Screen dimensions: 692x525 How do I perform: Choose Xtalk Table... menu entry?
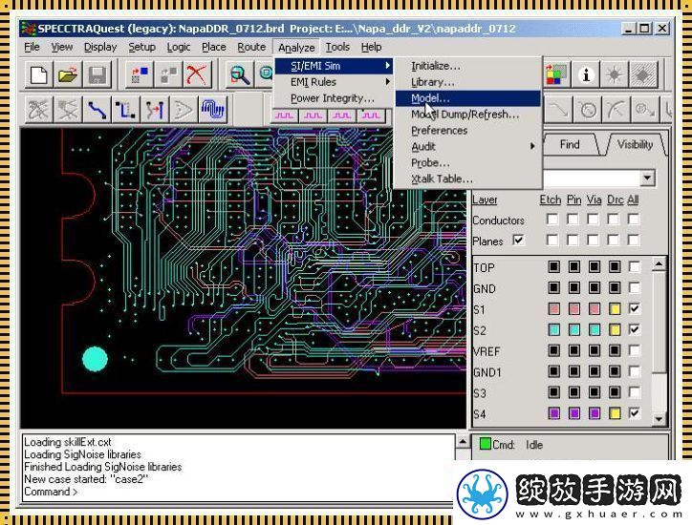tap(467, 178)
